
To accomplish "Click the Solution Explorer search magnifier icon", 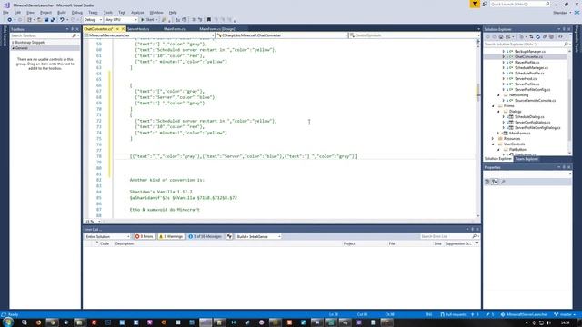I will coord(566,45).
